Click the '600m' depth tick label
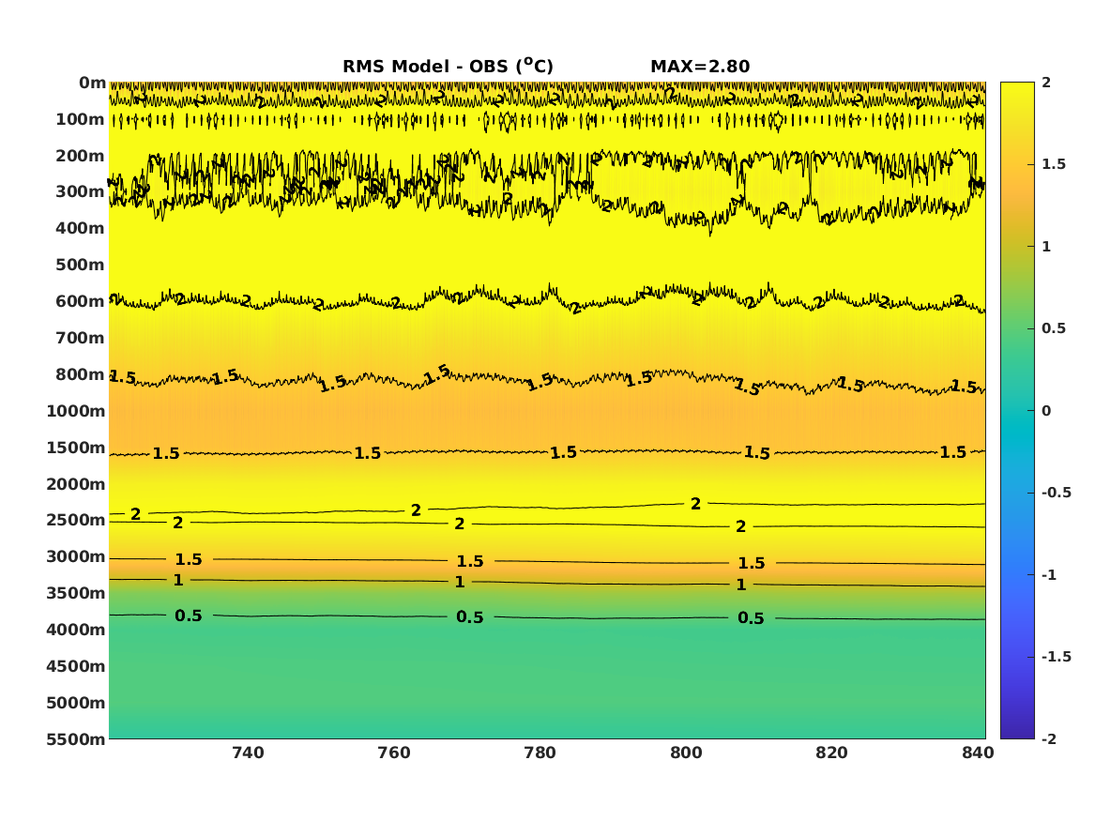1095x821 pixels. pos(81,301)
